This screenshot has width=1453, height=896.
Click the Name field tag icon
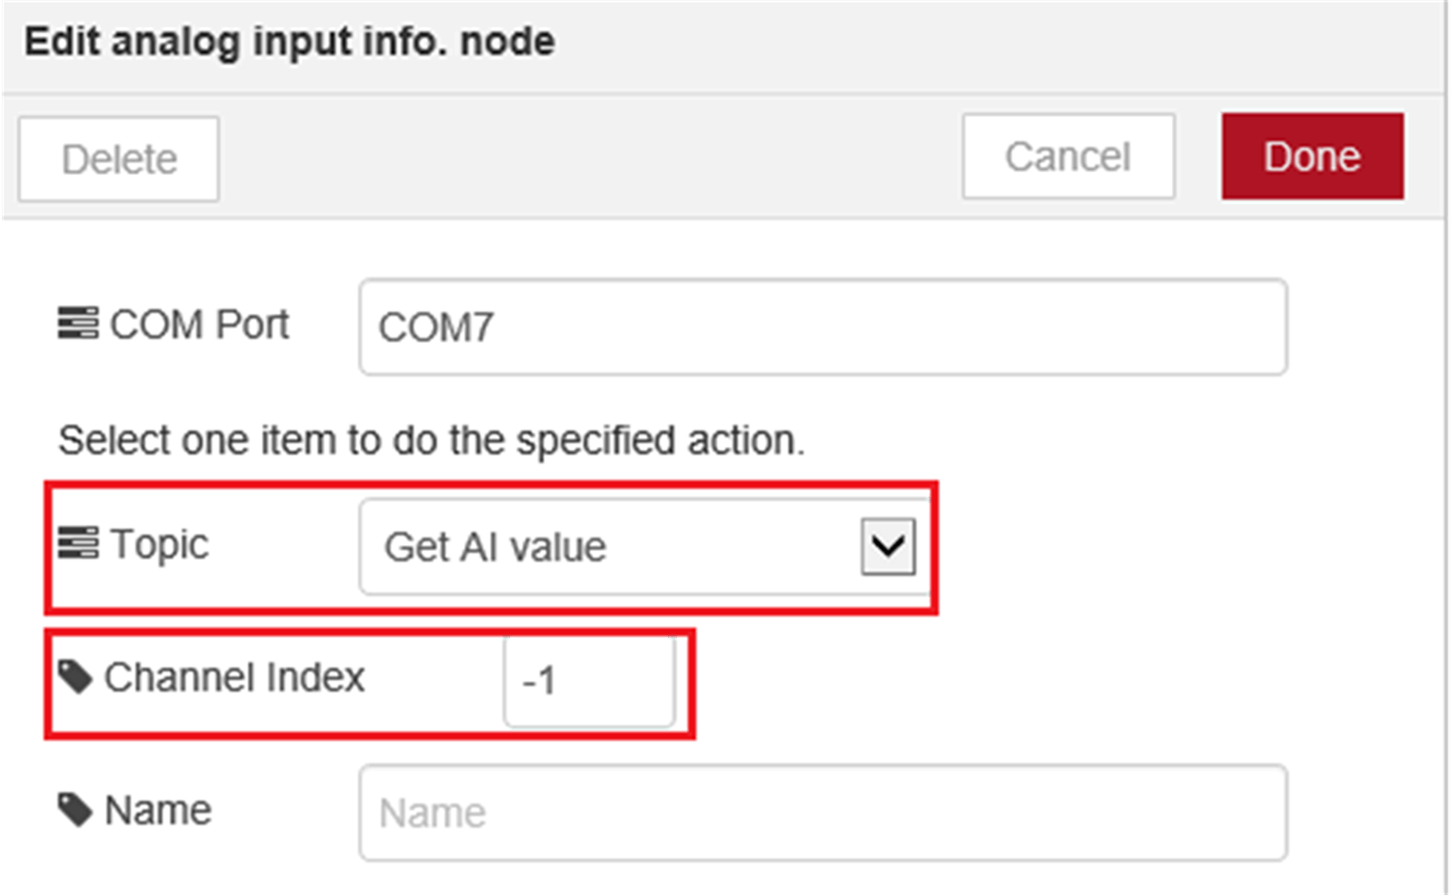tap(75, 810)
